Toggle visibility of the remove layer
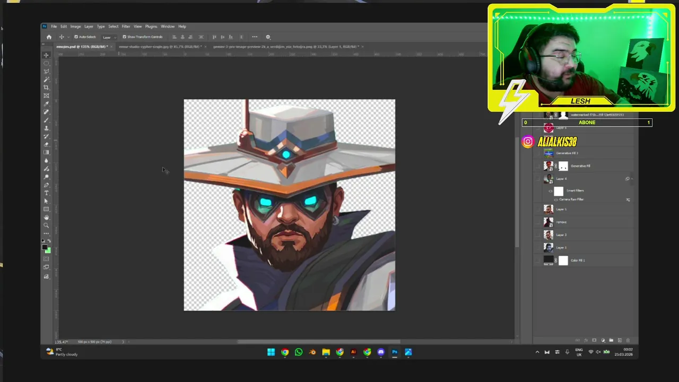The height and width of the screenshot is (382, 679). pyautogui.click(x=538, y=222)
